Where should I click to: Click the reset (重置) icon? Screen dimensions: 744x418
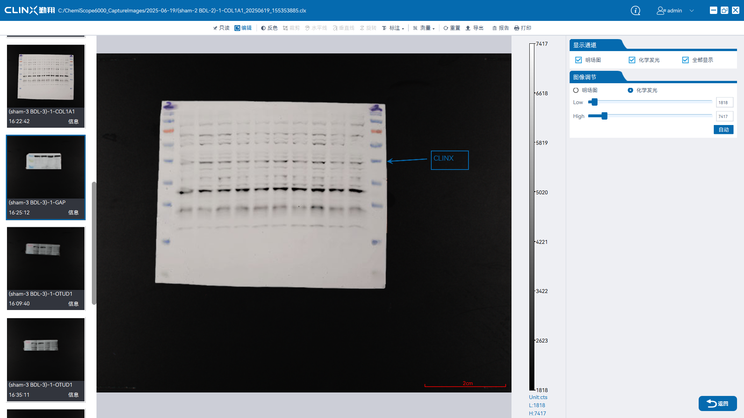(446, 28)
